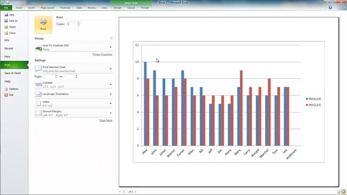Switch to the chart Design tab
The image size is (347, 195).
(x=118, y=8)
